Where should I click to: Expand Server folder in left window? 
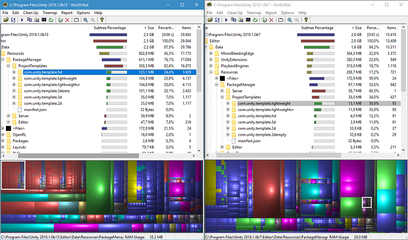(8, 116)
